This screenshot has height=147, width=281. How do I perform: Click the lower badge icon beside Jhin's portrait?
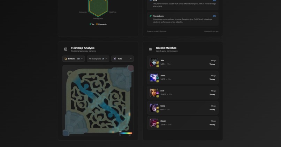tap(158, 66)
